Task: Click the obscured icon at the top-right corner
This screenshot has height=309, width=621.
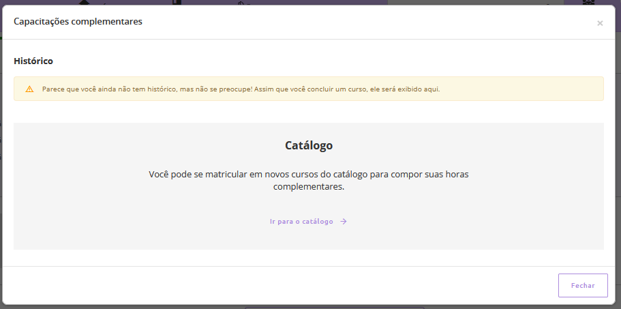Action: tap(588, 2)
